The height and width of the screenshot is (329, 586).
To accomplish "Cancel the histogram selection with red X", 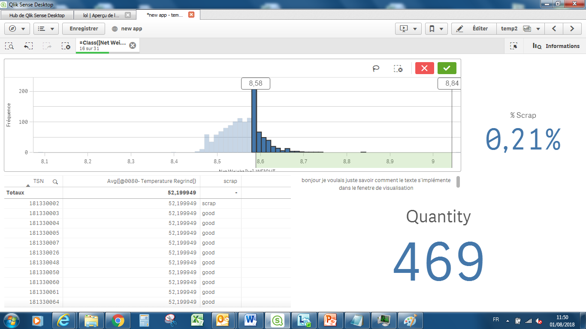I will (425, 68).
